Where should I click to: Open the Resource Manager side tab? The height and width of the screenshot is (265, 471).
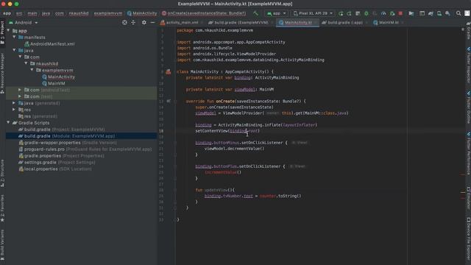(2, 74)
